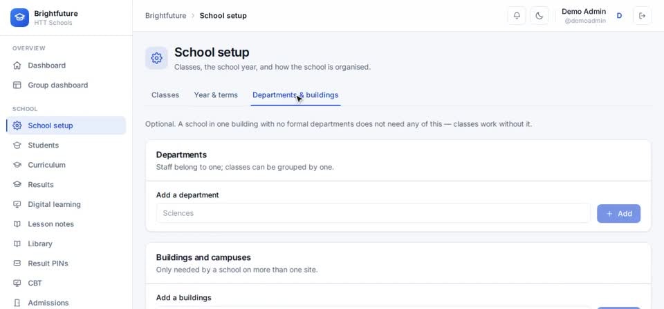The image size is (664, 309).
Task: Go to Students in sidebar
Action: click(x=66, y=146)
